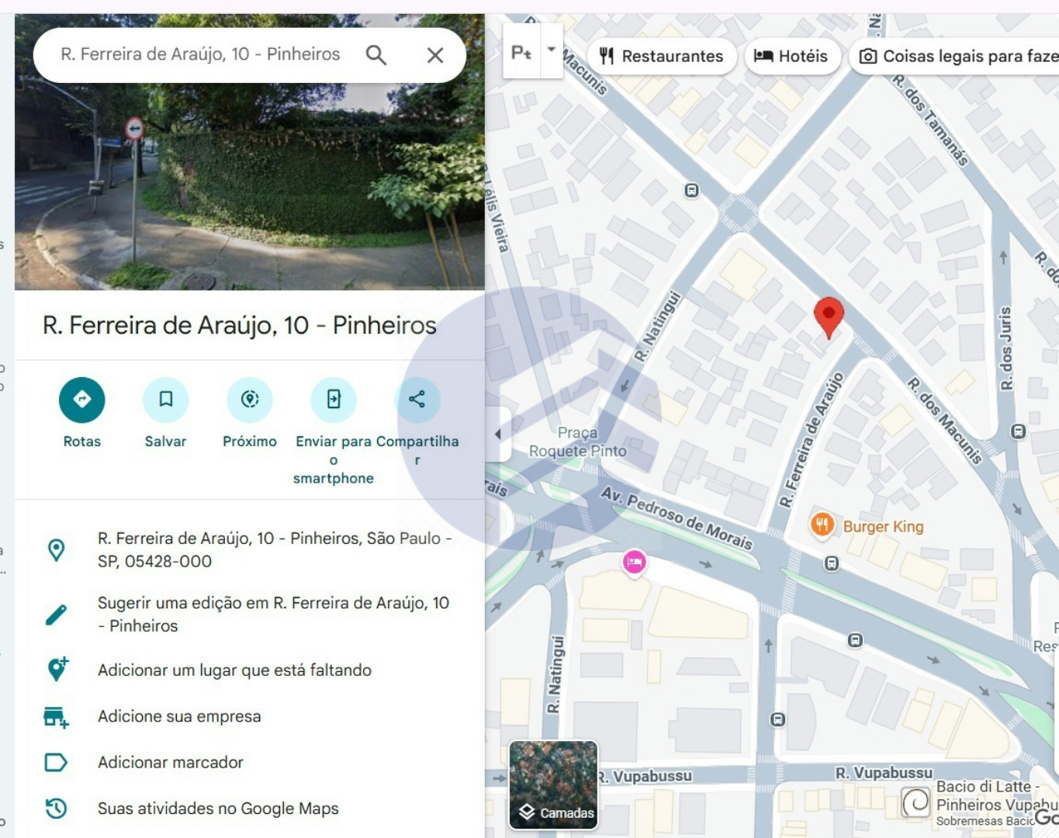Open Sugerir uma edição option
Viewport: 1059px width, 838px height.
(250, 615)
